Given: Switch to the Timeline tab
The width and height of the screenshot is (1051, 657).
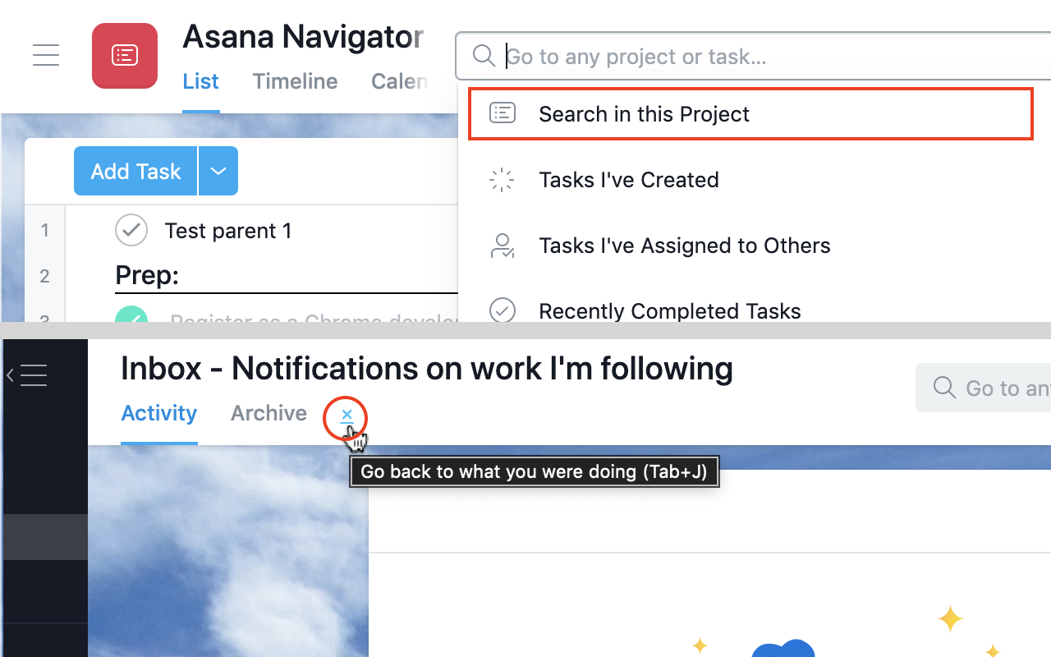Looking at the screenshot, I should pos(295,81).
